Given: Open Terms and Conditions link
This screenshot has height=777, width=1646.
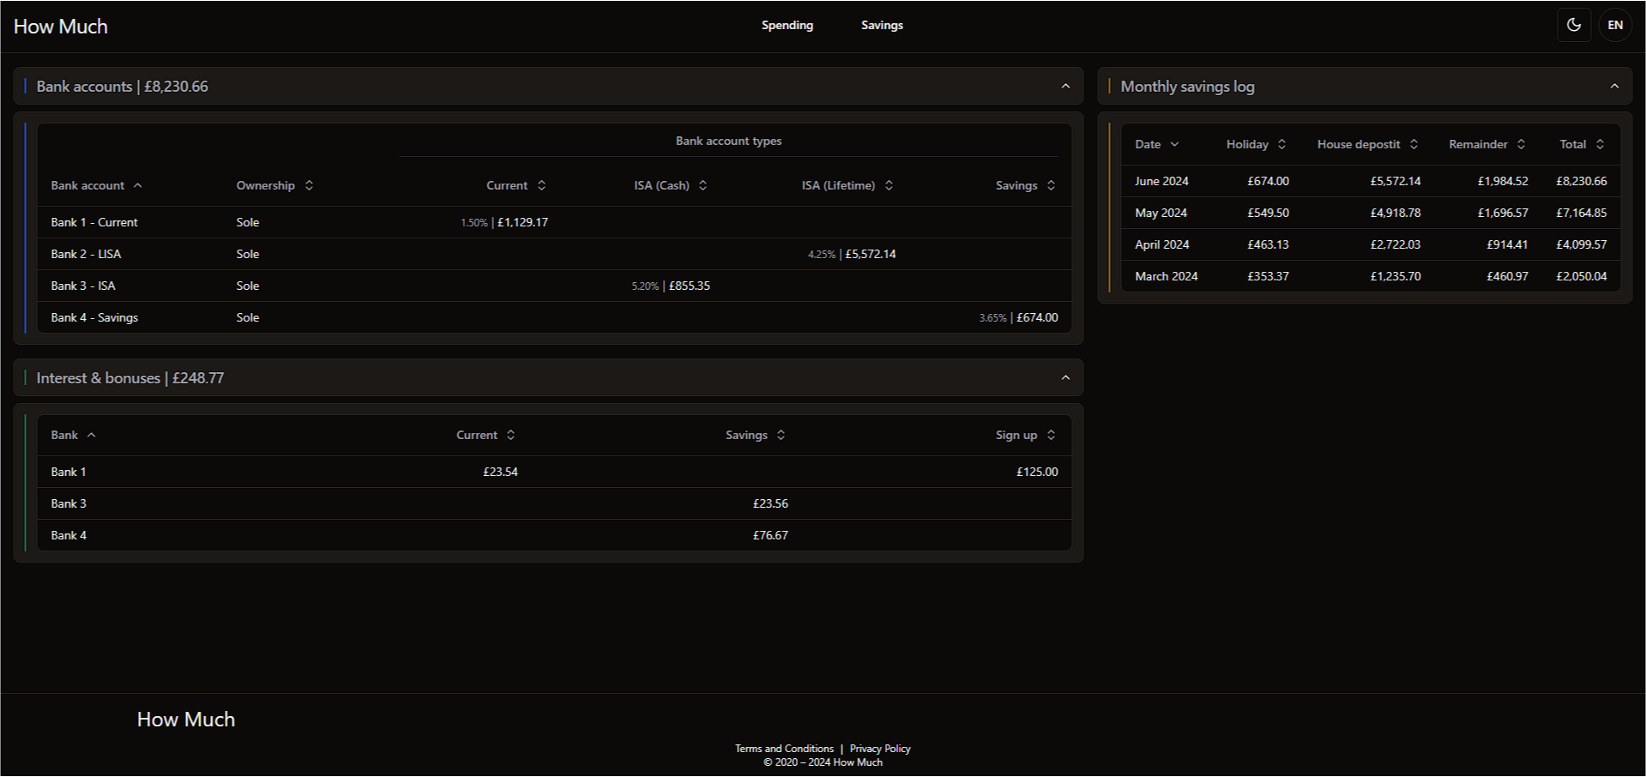Looking at the screenshot, I should [x=784, y=748].
